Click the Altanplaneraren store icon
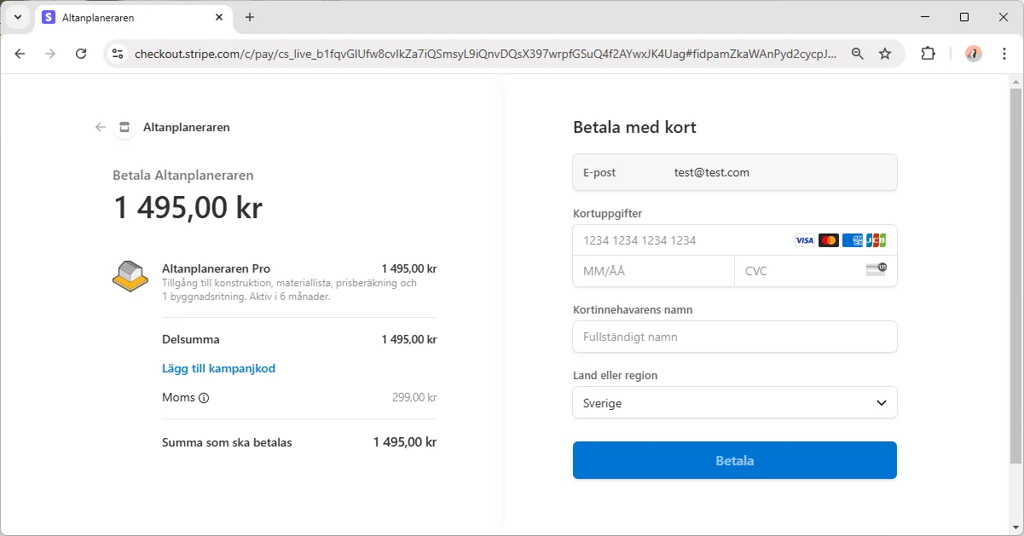The image size is (1024, 536). click(x=124, y=127)
